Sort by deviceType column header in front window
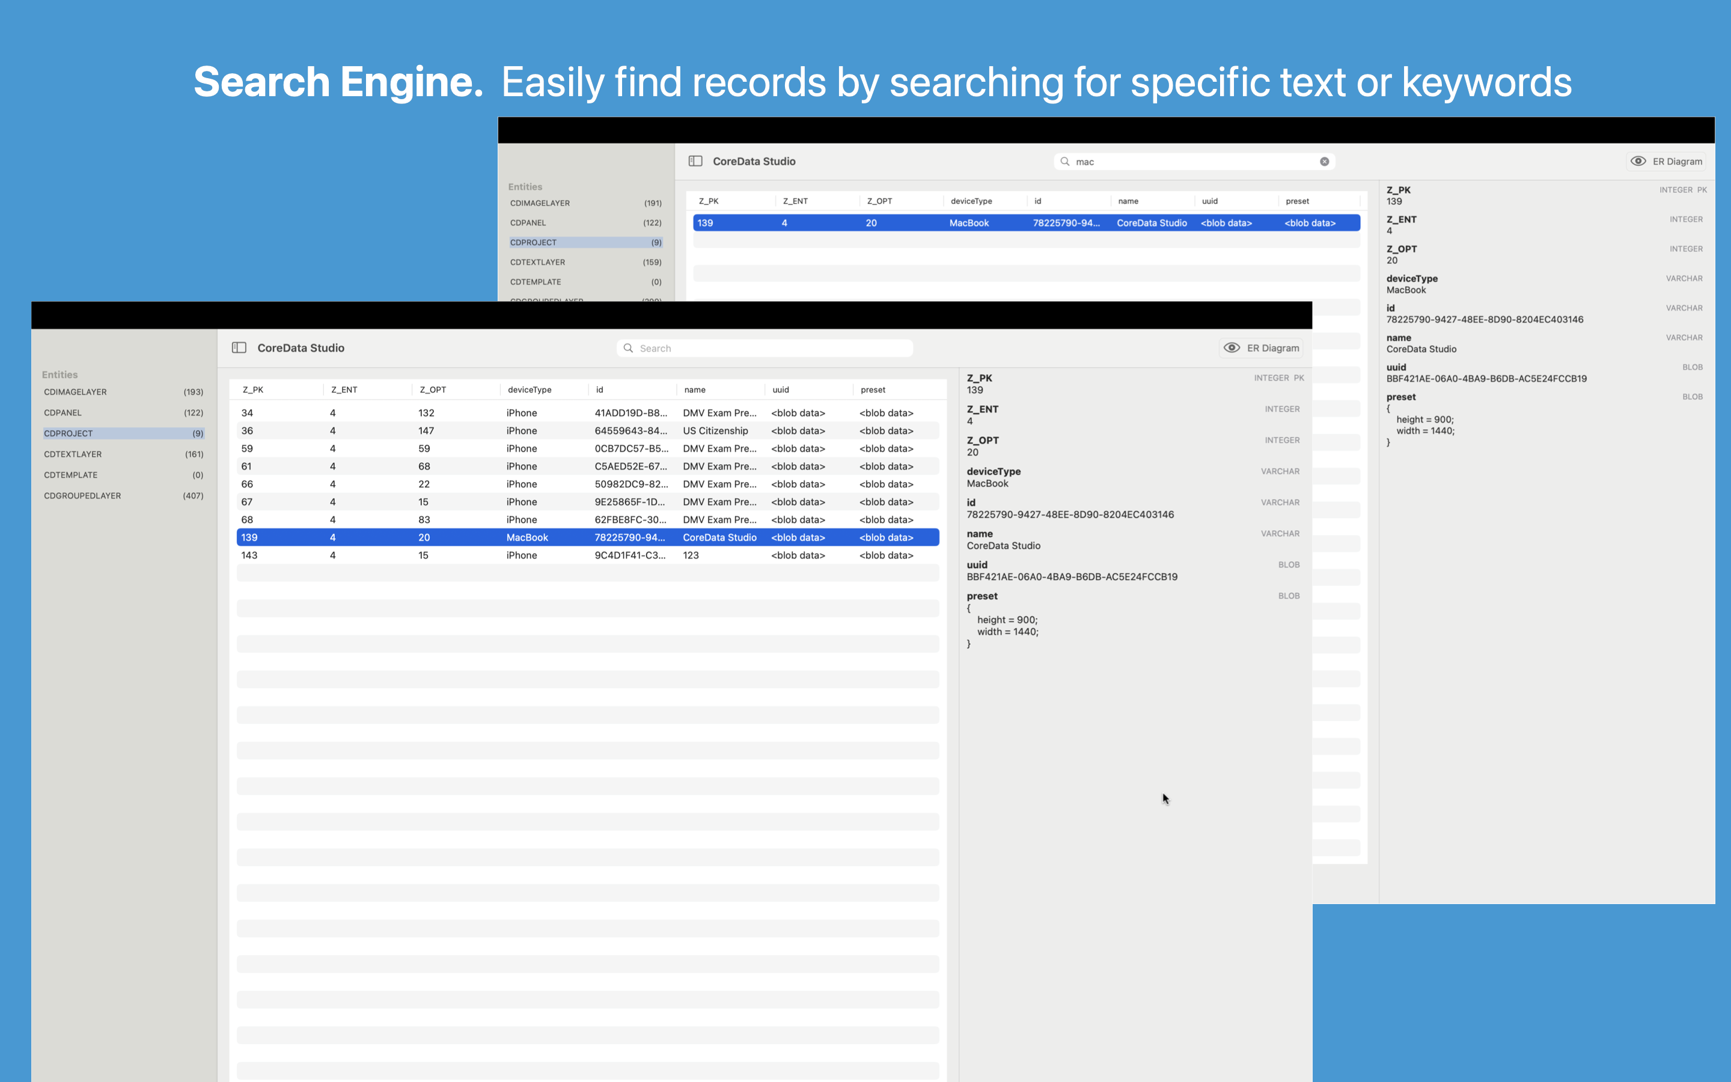 click(545, 390)
